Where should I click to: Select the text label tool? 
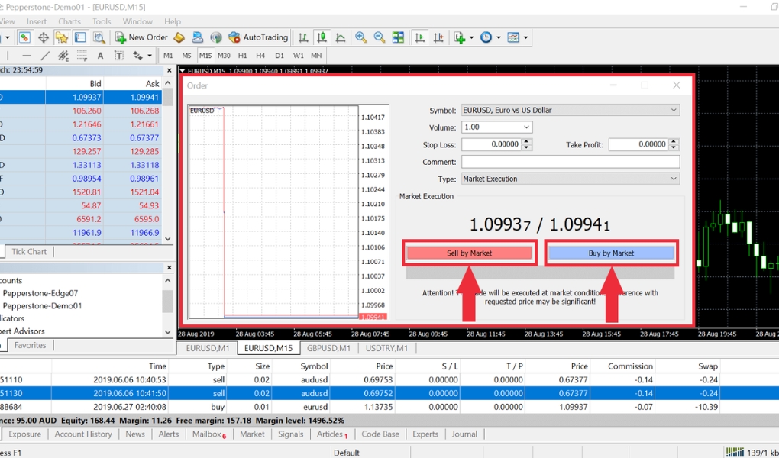(118, 56)
